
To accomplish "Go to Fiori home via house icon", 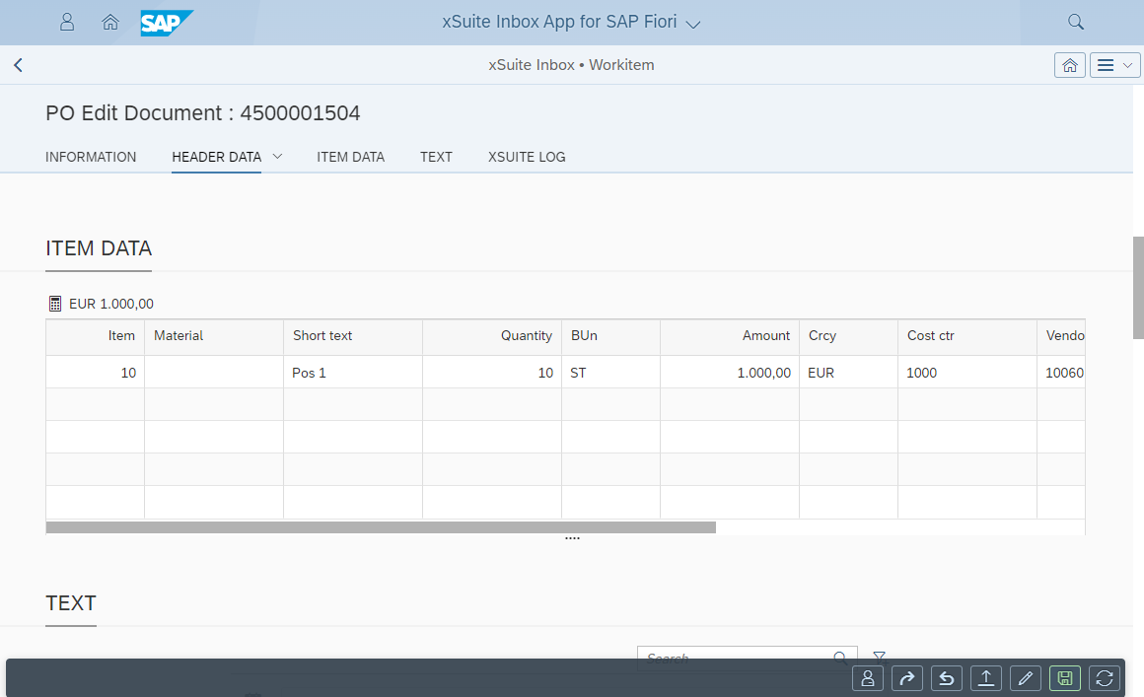I will click(x=110, y=22).
